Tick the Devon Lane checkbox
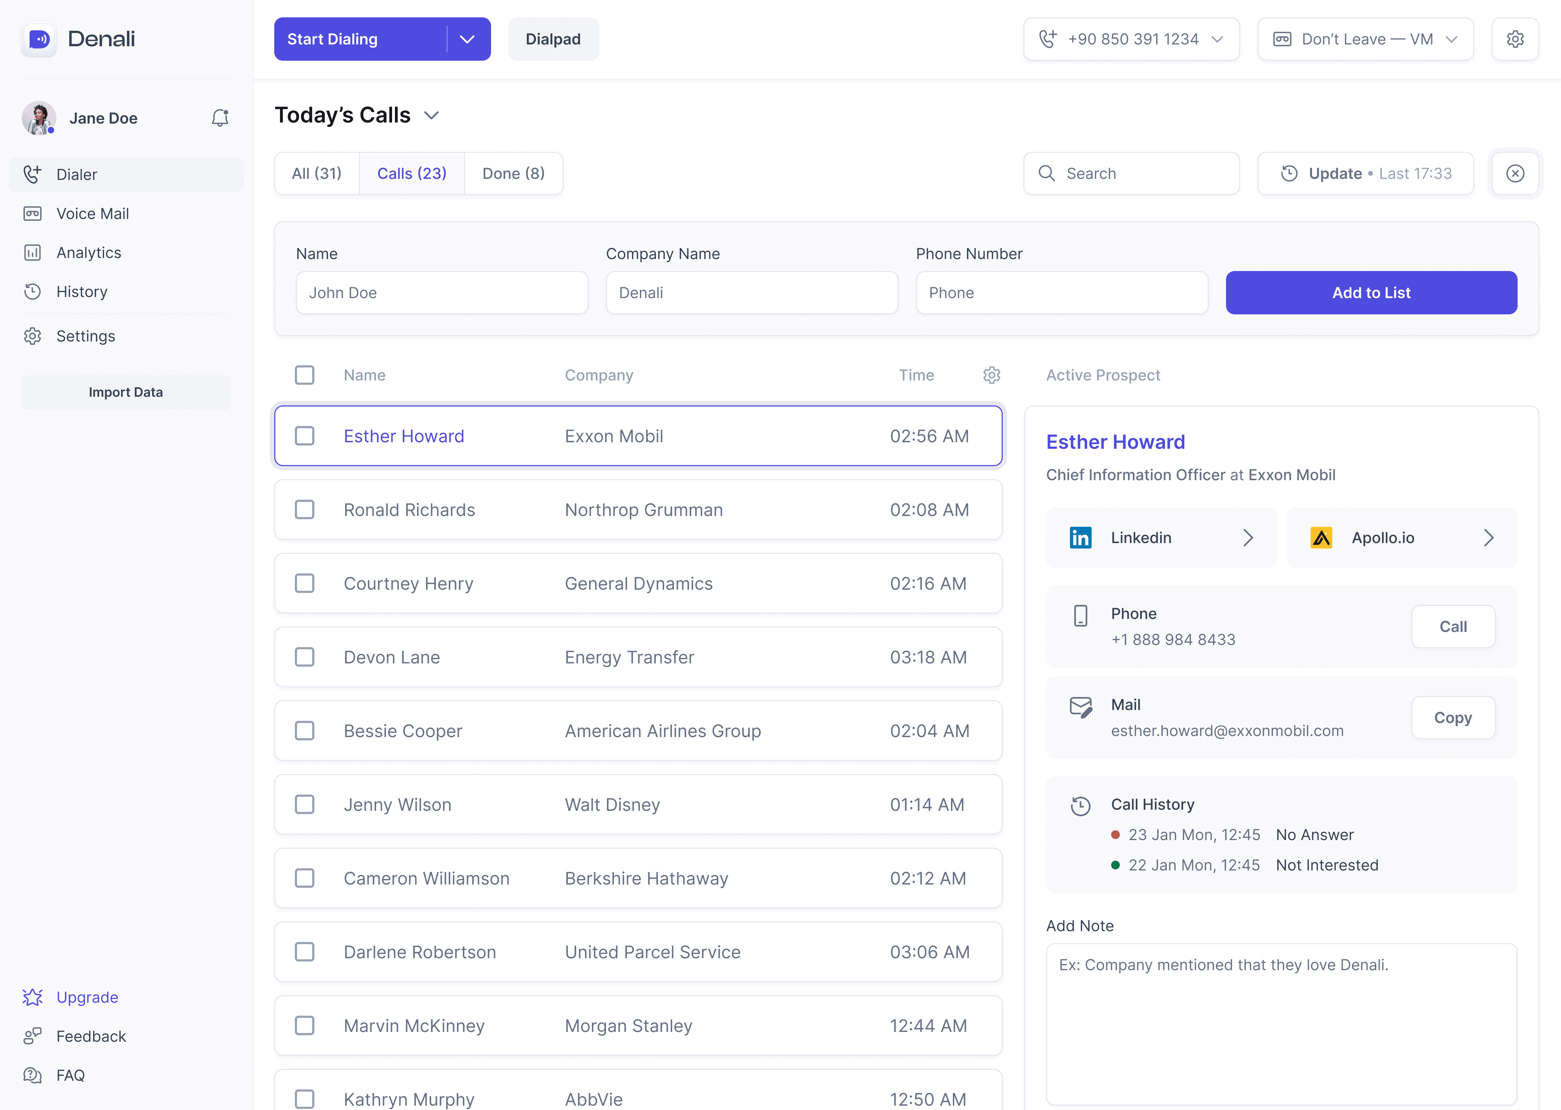This screenshot has height=1110, width=1561. [x=304, y=658]
